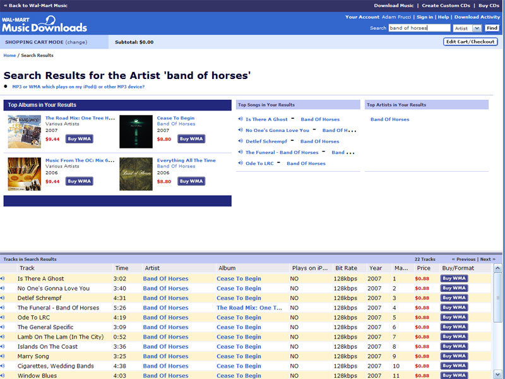Viewport: 505px width, 379px height.
Task: Open Edit Cart/Checkout
Action: click(470, 42)
